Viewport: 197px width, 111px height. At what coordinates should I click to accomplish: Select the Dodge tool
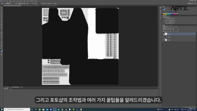tap(2, 34)
